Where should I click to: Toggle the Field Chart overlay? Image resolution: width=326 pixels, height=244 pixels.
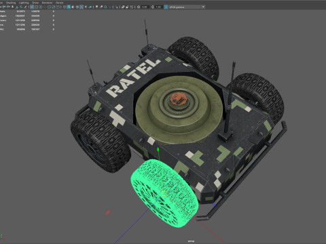point(49,7)
